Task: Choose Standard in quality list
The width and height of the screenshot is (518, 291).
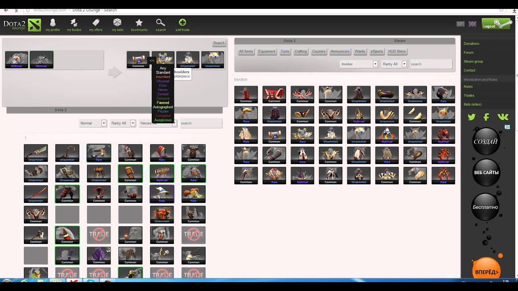Action: click(x=163, y=73)
